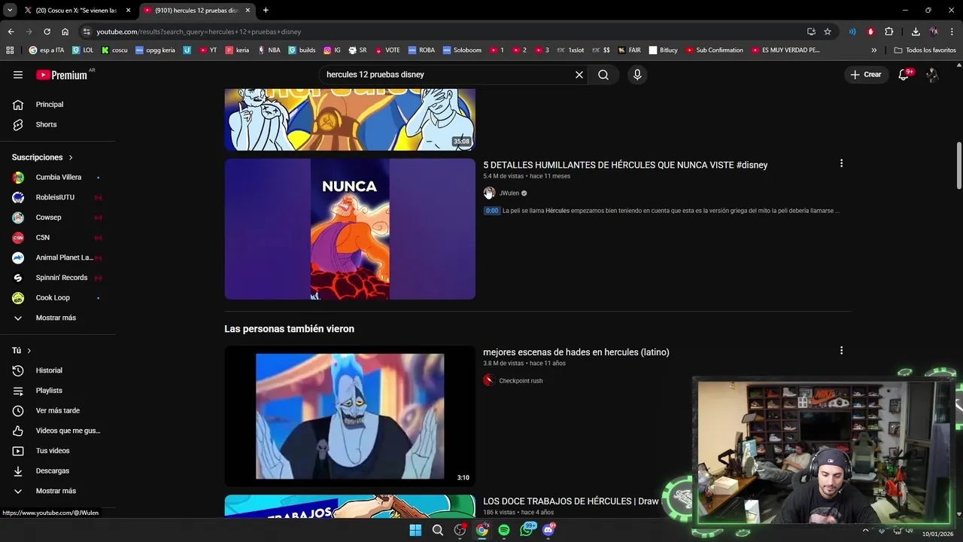Open Discord from the taskbar
The width and height of the screenshot is (963, 542).
[548, 530]
